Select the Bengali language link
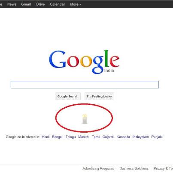The height and width of the screenshot is (173, 173). pyautogui.click(x=58, y=137)
